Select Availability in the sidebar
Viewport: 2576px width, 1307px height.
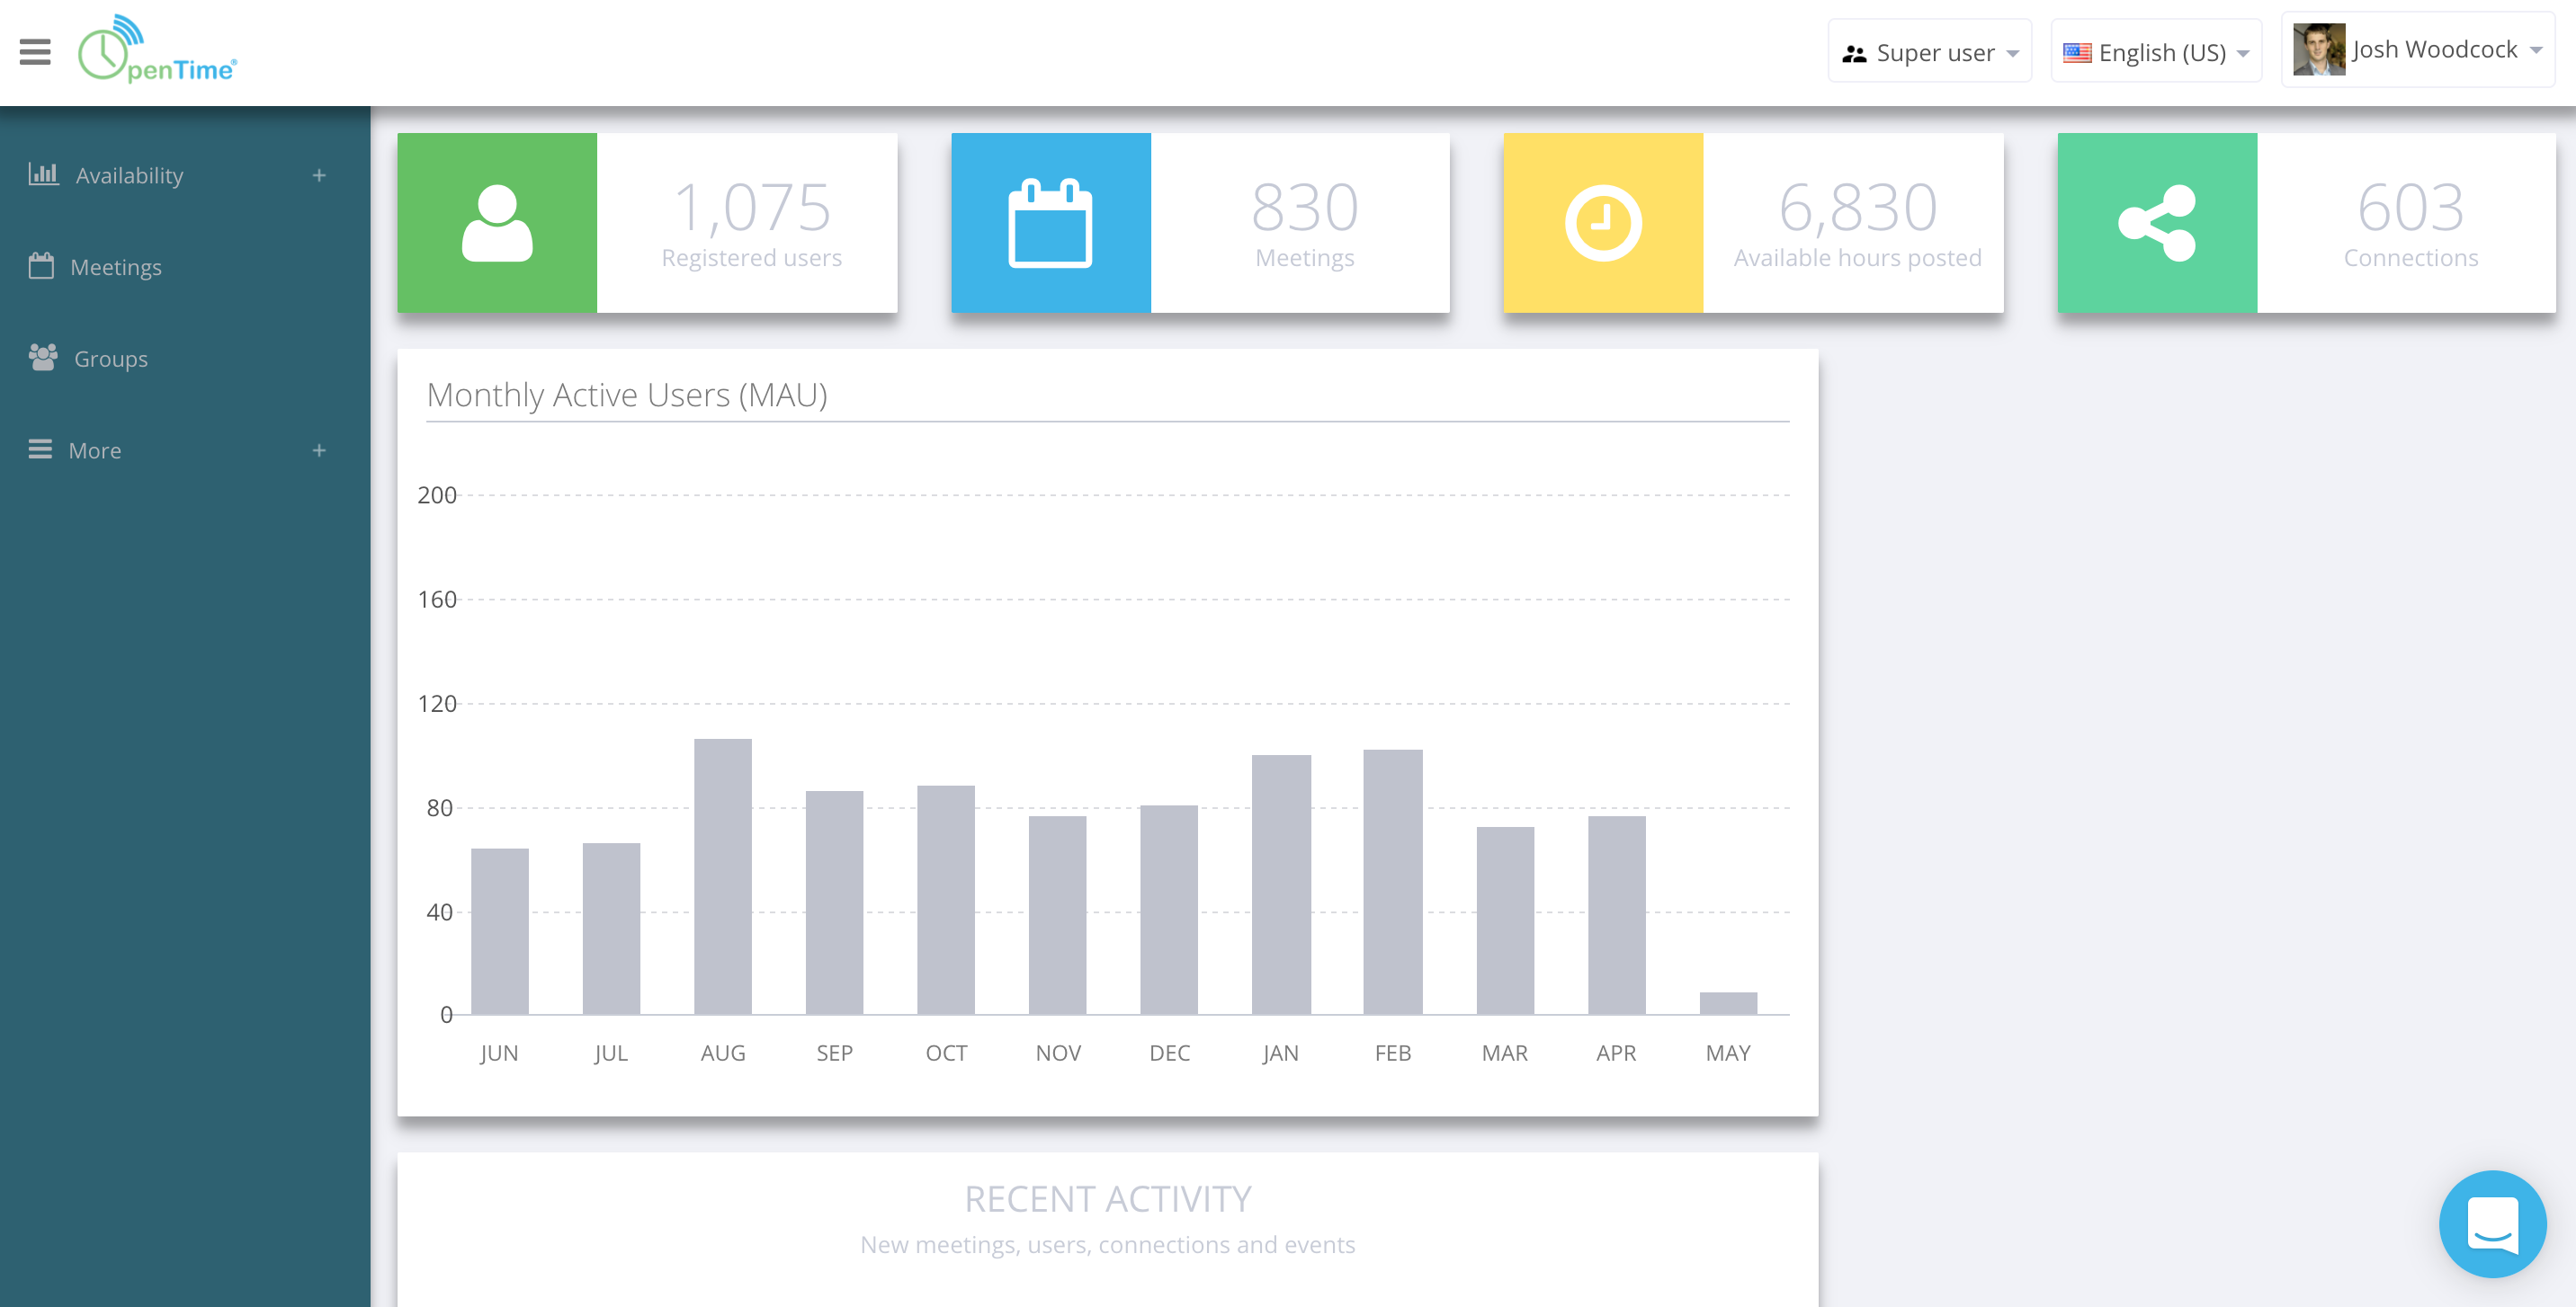point(129,176)
